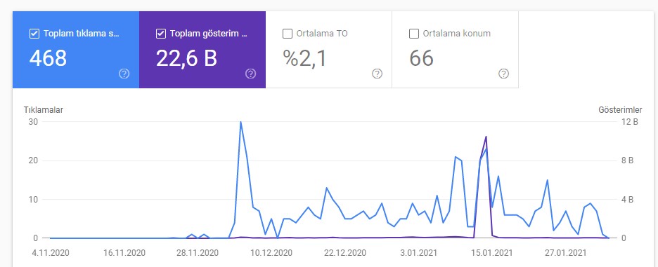The width and height of the screenshot is (658, 267).
Task: Open help icon on Toplam gösterim card
Action: pyautogui.click(x=250, y=74)
